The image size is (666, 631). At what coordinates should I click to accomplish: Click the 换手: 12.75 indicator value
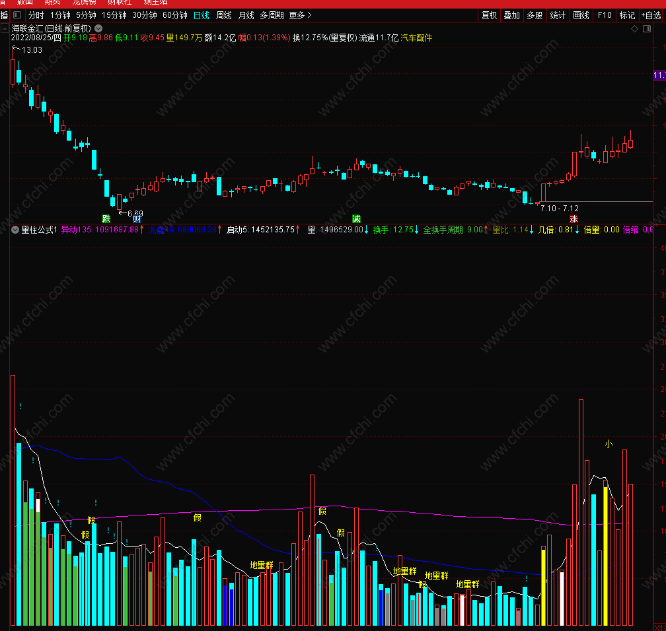coord(396,230)
